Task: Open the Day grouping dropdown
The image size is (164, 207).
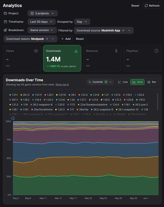Action: [82, 22]
